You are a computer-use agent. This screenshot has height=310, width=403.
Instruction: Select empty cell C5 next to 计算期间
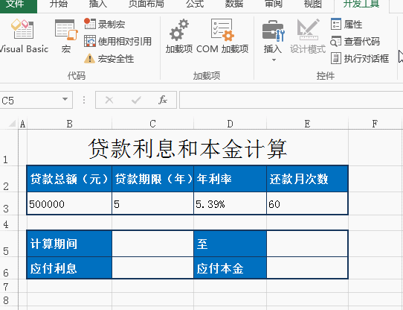coord(152,244)
